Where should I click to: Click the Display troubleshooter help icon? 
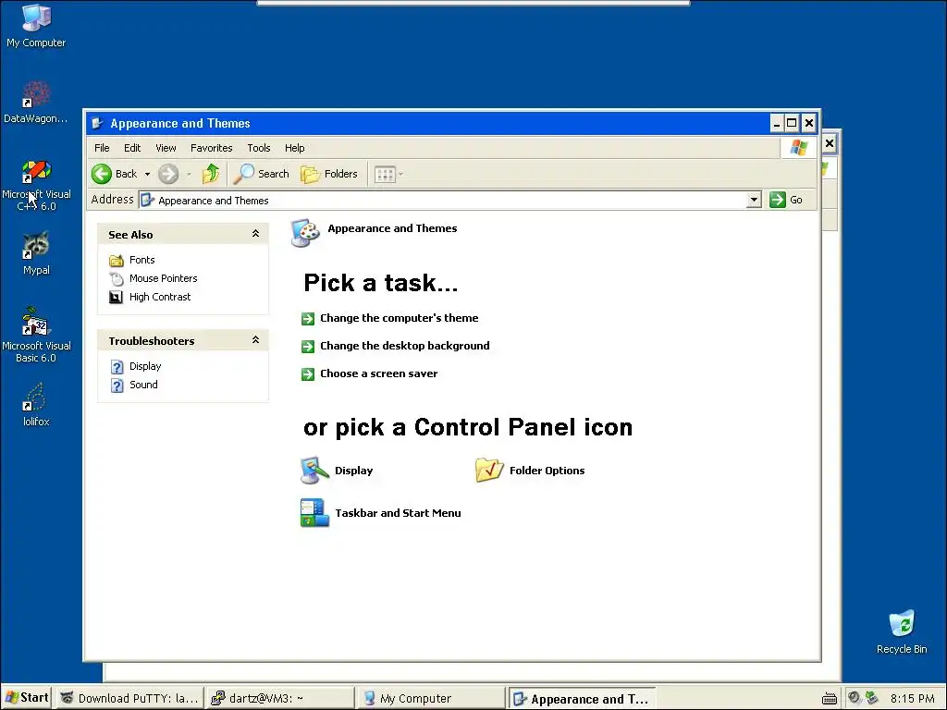[117, 367]
